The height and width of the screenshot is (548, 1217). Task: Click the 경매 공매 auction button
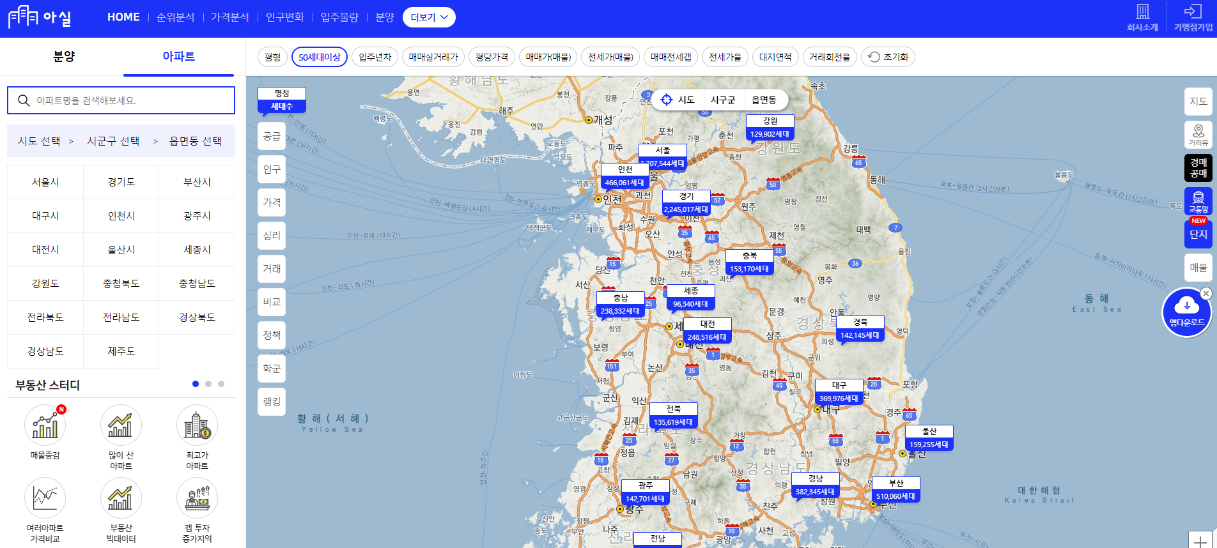[1198, 168]
